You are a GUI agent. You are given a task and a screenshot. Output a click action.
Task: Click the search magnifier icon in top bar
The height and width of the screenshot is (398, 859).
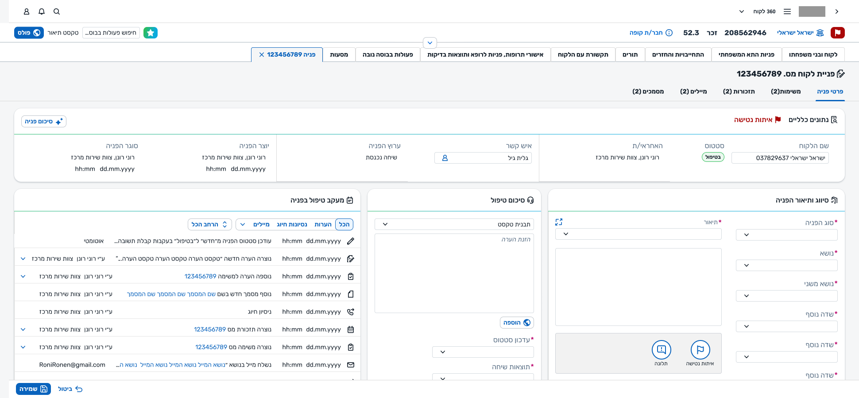point(57,11)
